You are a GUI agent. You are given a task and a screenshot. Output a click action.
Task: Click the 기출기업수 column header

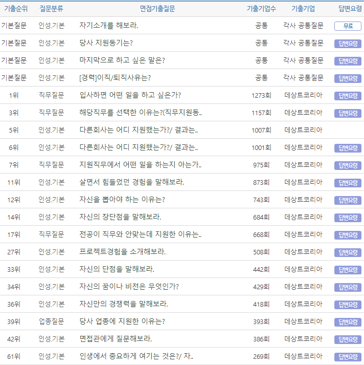point(261,9)
